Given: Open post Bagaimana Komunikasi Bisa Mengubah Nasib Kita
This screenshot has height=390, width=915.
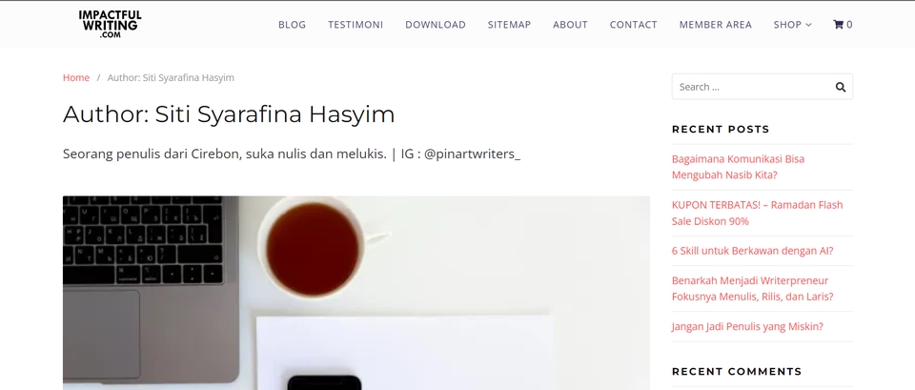Looking at the screenshot, I should 738,167.
